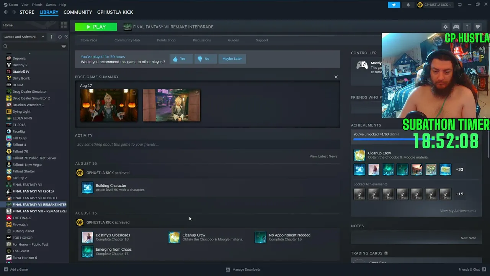
Task: Click Add a Game
Action: (16, 269)
